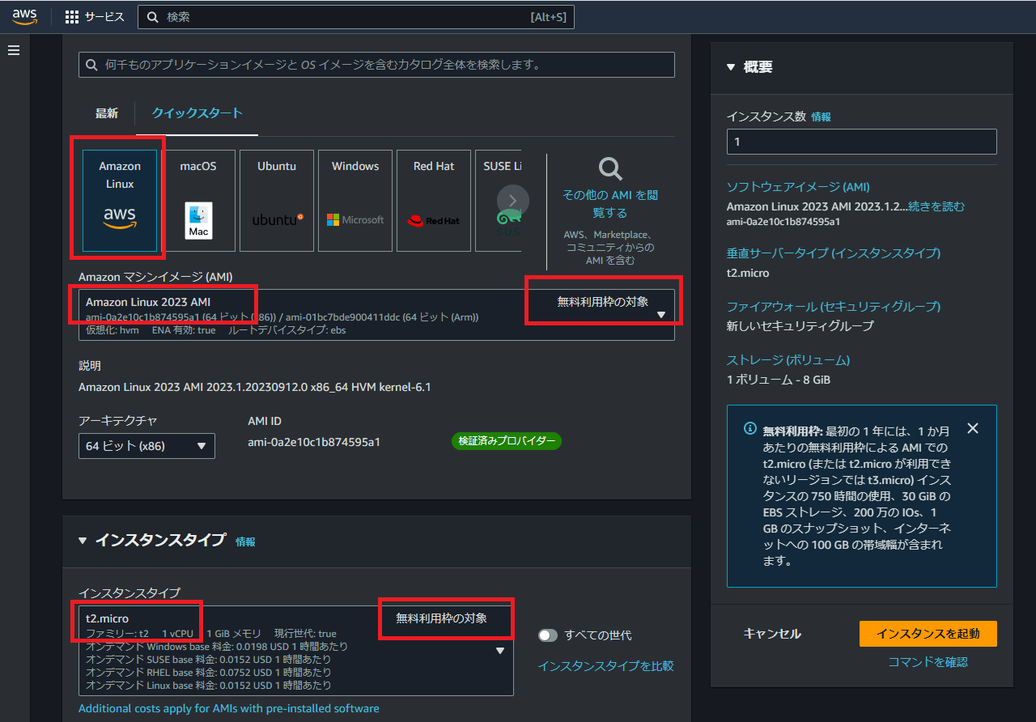Open ソフトウェアイメージ (AMI) link
The height and width of the screenshot is (722, 1036).
(x=798, y=187)
